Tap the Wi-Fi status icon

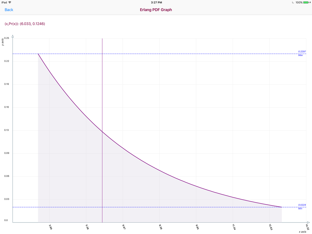point(10,2)
